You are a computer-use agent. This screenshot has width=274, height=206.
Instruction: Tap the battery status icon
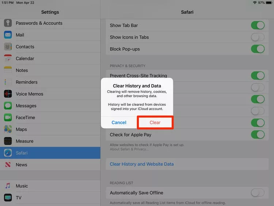point(269,3)
